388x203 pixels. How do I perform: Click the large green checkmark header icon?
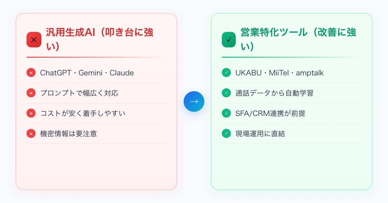tap(229, 40)
